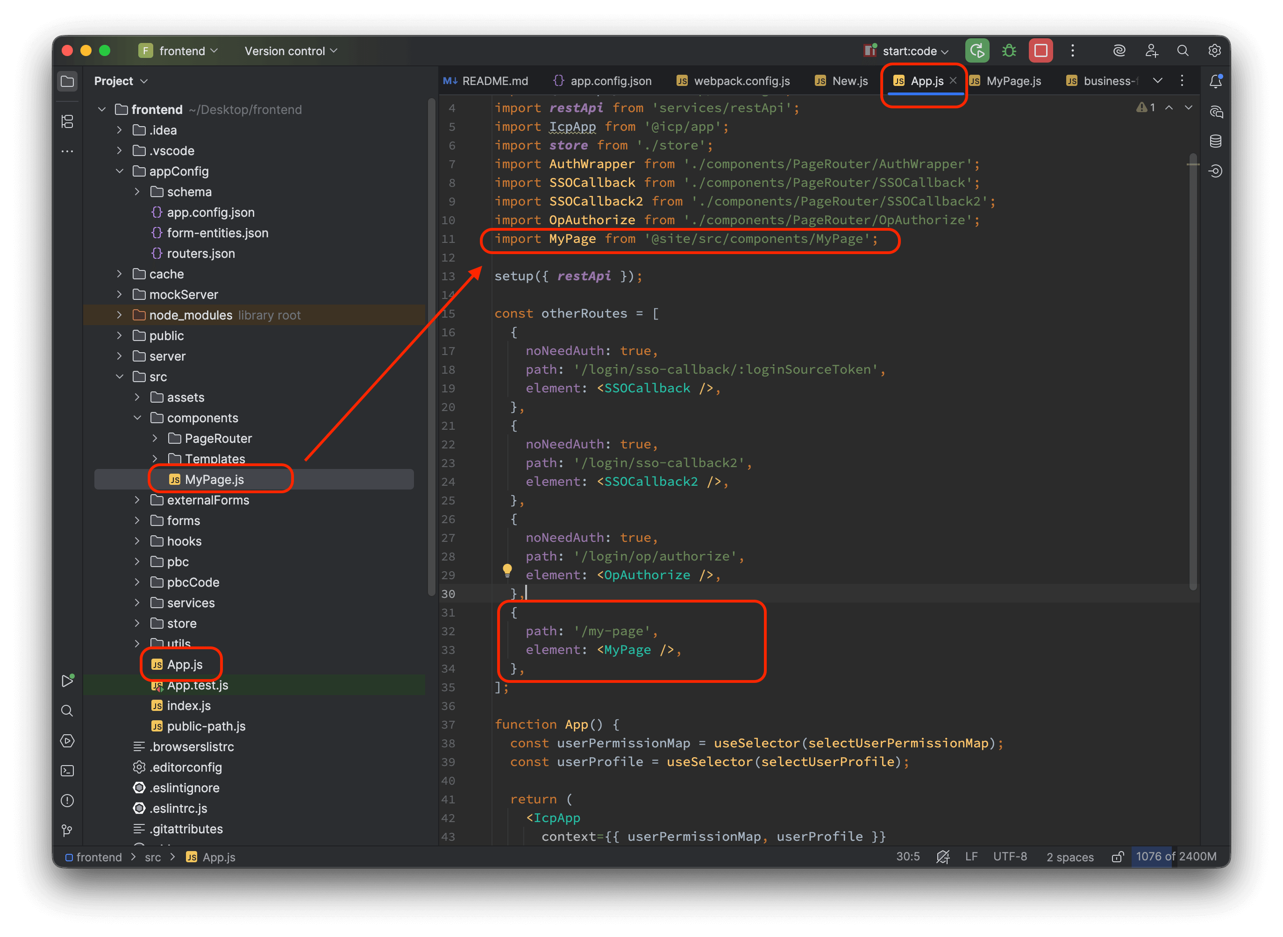Open the Problems tool window

[67, 801]
